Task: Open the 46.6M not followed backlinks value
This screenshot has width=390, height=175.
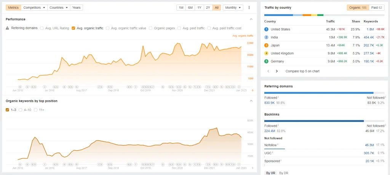Action: (x=370, y=131)
